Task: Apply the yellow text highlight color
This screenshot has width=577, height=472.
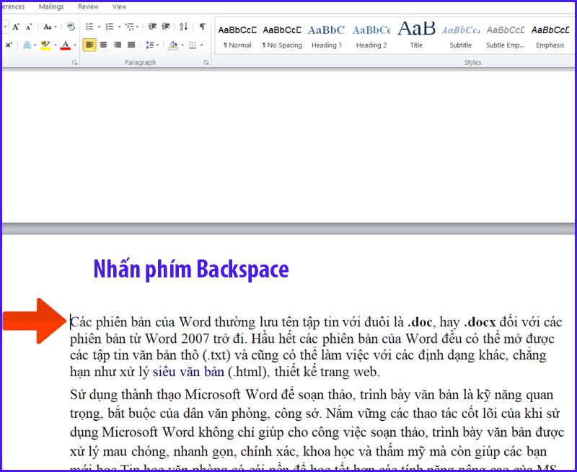Action: (x=45, y=45)
